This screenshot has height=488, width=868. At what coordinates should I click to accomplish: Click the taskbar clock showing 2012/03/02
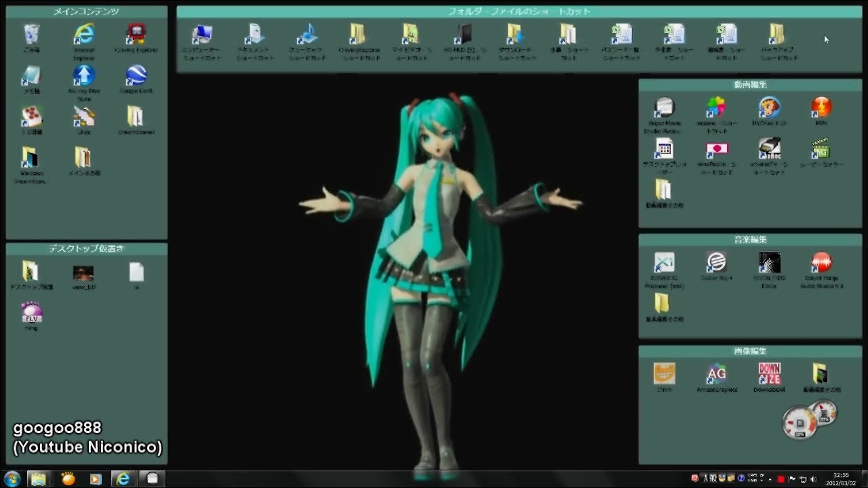click(842, 479)
